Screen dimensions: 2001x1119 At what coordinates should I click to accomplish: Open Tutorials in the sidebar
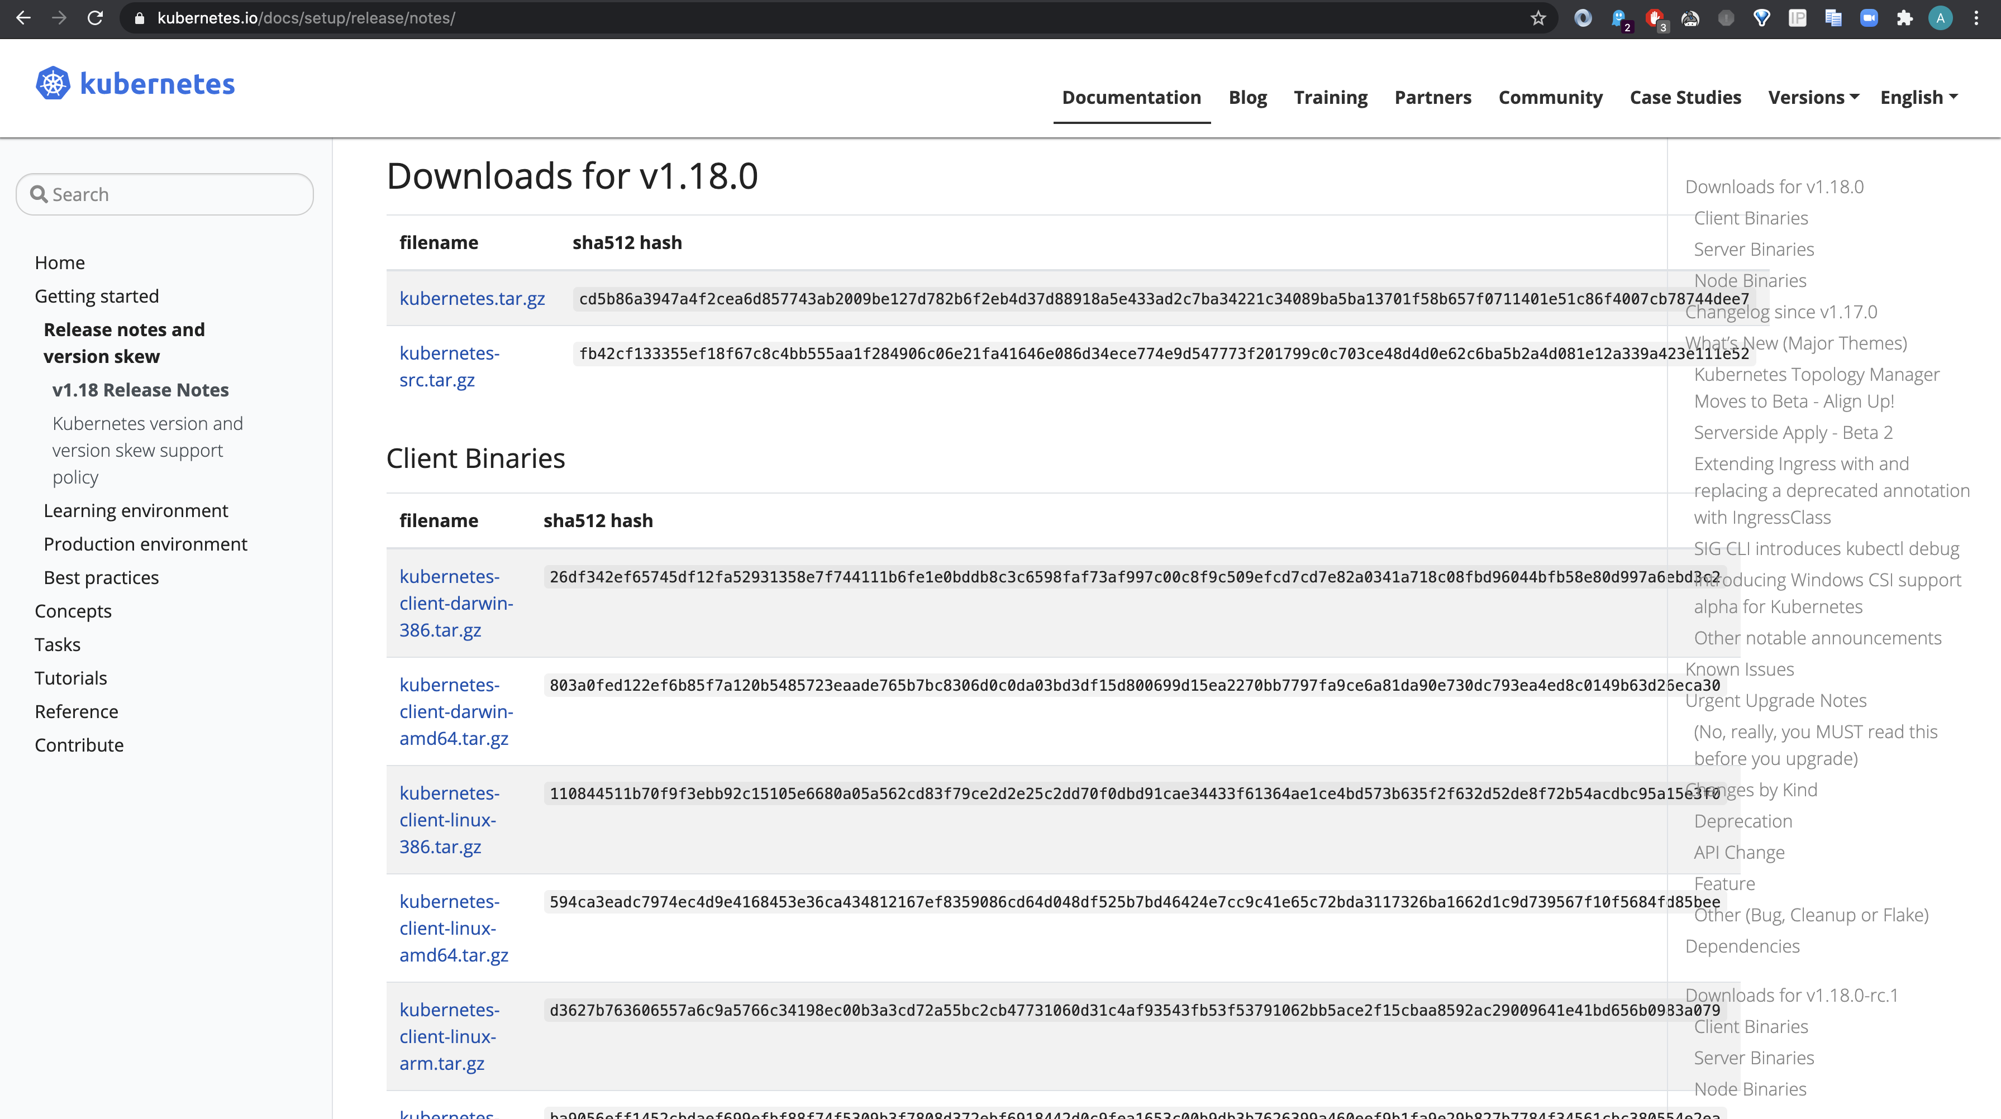(71, 678)
